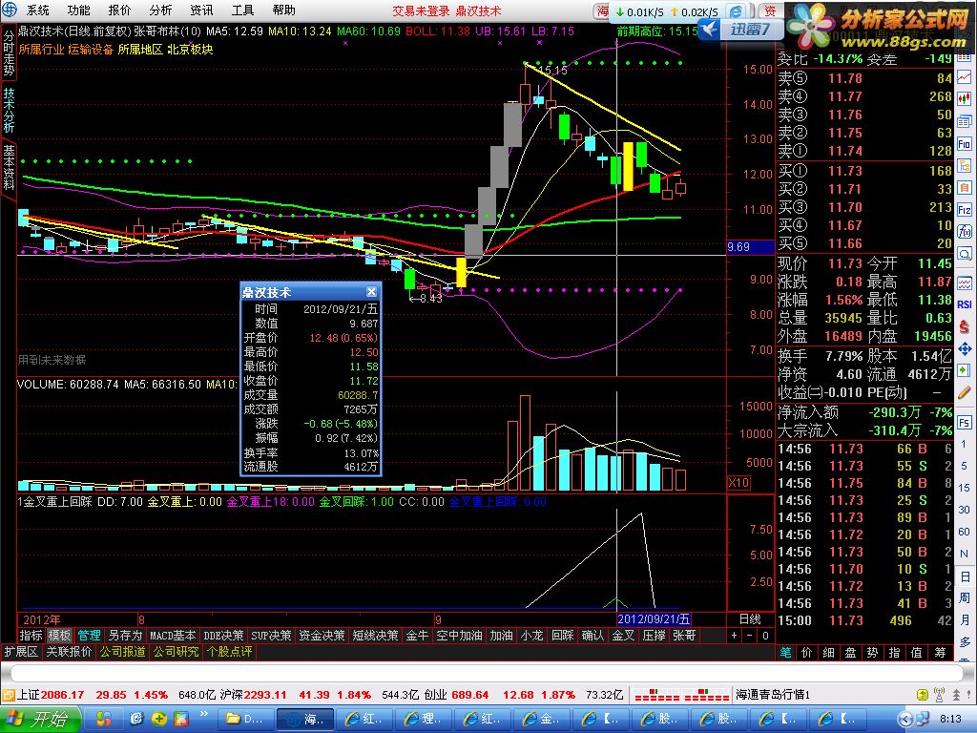The height and width of the screenshot is (733, 977).
Task: Open the 工具 menu
Action: 243,10
